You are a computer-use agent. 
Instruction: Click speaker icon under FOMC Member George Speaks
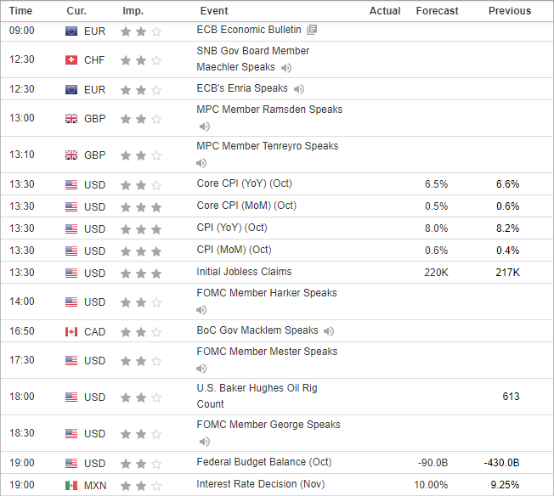click(x=204, y=442)
